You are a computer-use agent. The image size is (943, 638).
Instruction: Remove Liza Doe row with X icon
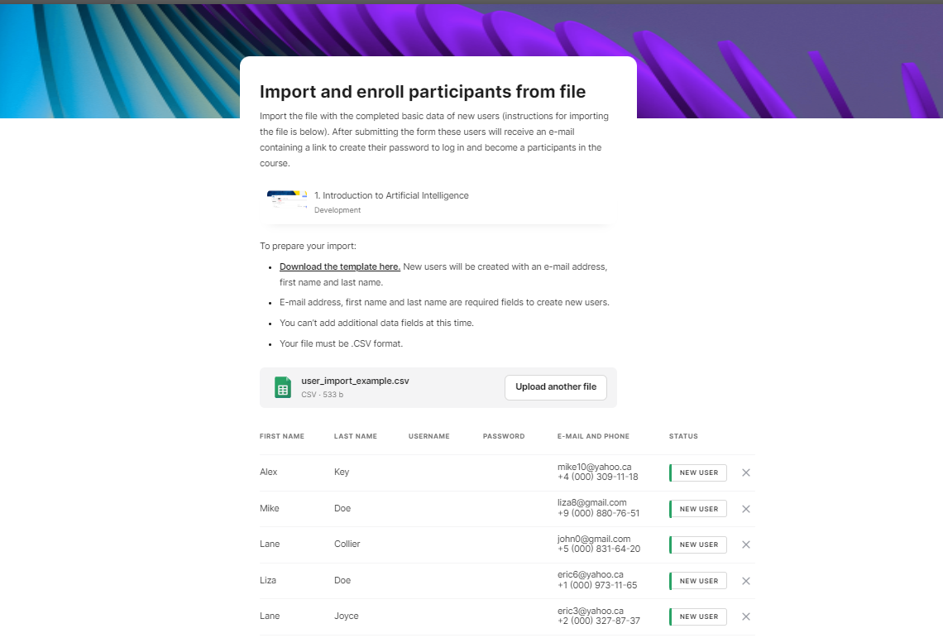(745, 581)
